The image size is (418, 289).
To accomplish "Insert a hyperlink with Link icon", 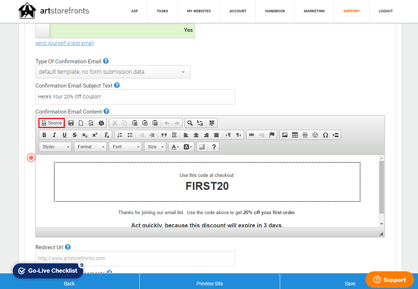I will (252, 135).
